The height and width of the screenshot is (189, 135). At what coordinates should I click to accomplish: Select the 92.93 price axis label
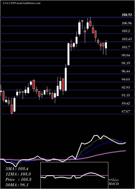coord(126,87)
